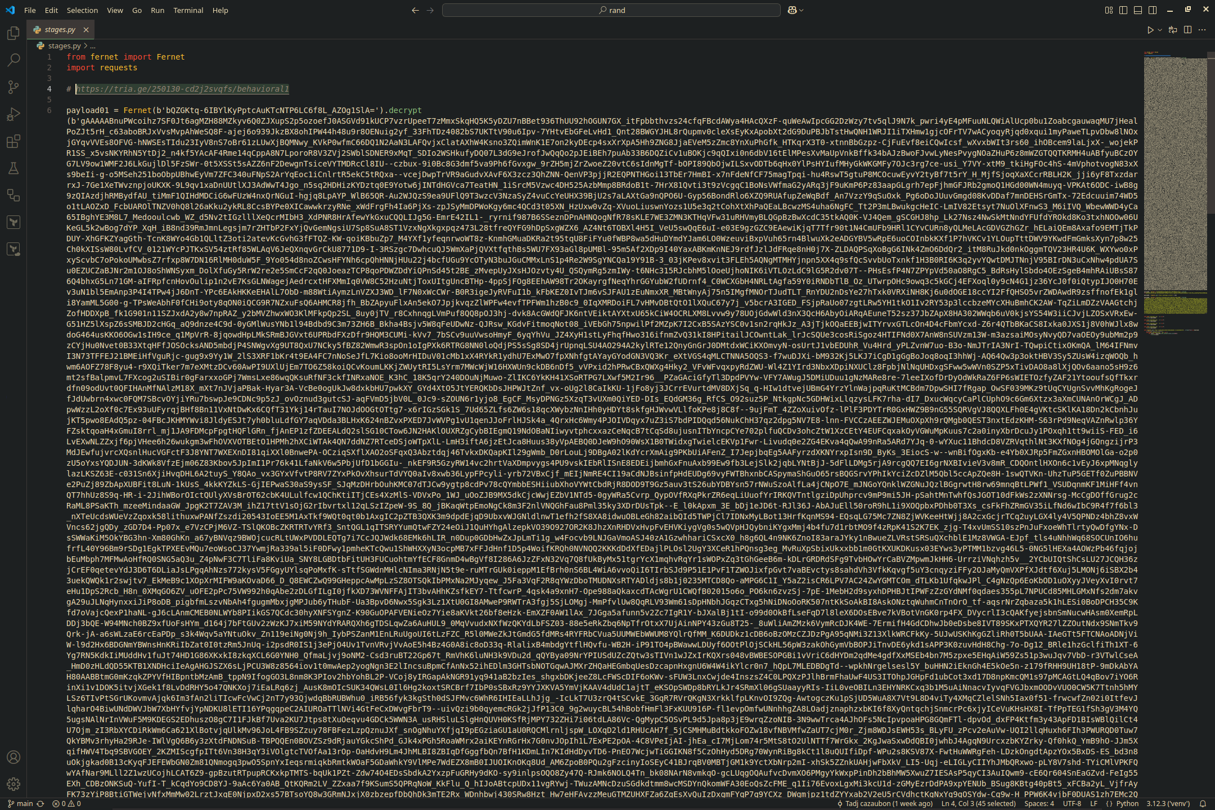This screenshot has width=1215, height=810.
Task: Click the command center search box
Action: pyautogui.click(x=611, y=10)
